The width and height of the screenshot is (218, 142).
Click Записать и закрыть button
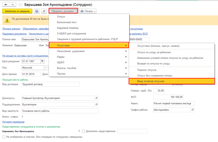click(x=17, y=11)
